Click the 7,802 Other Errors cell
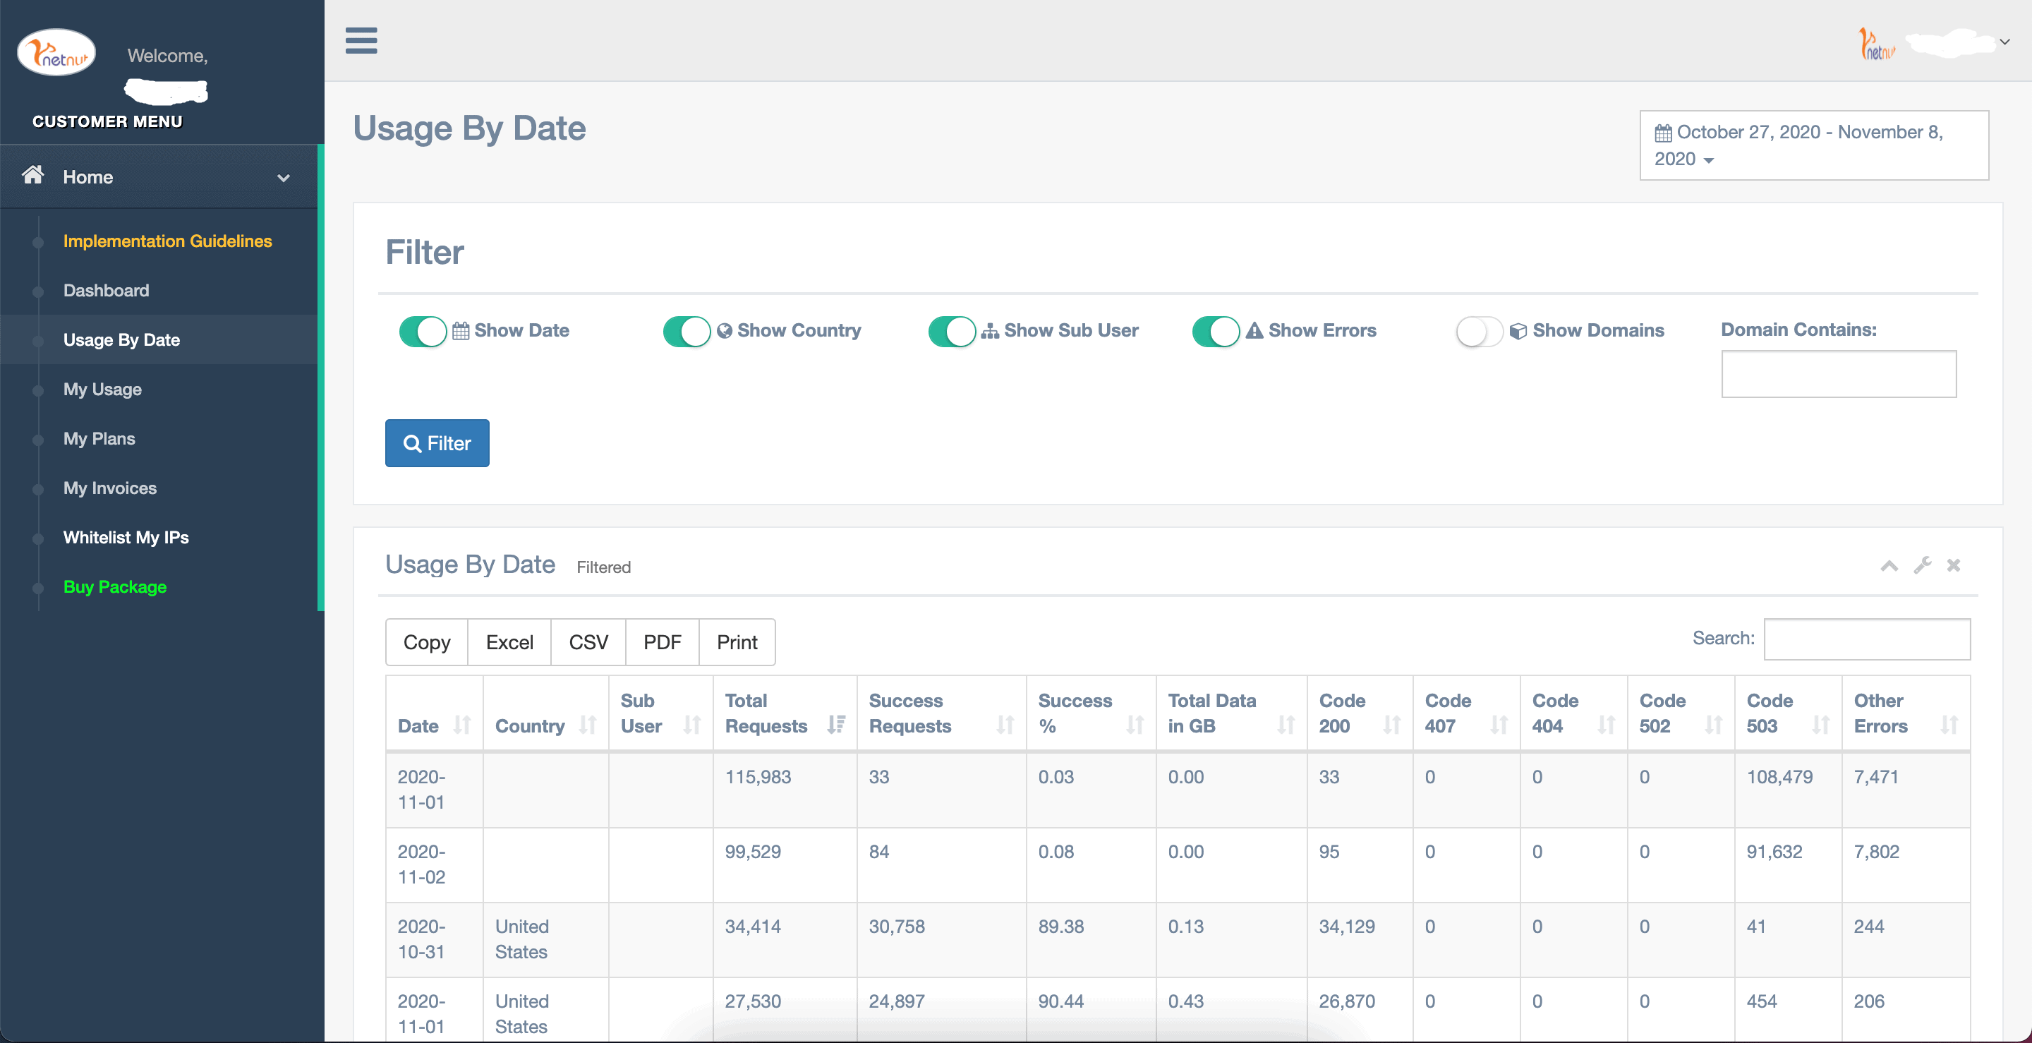 point(1906,864)
